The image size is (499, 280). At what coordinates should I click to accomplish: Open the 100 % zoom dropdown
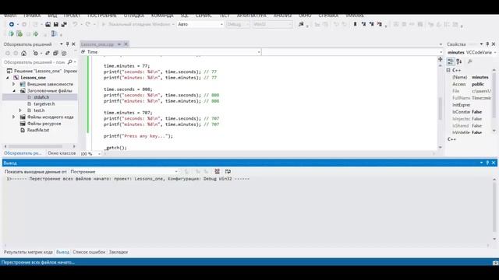pos(90,154)
